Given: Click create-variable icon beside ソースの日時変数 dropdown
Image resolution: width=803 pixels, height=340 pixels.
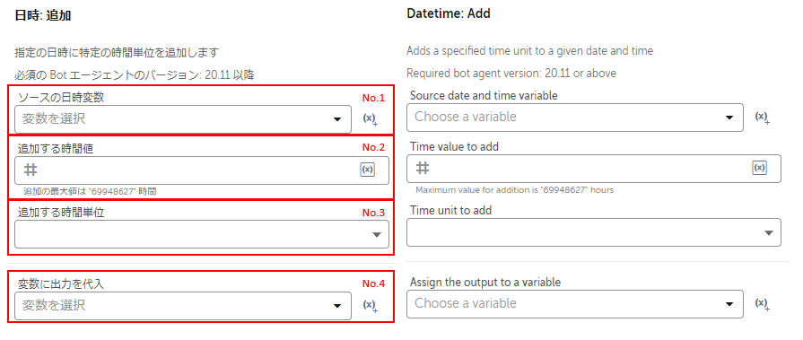Looking at the screenshot, I should pyautogui.click(x=371, y=119).
